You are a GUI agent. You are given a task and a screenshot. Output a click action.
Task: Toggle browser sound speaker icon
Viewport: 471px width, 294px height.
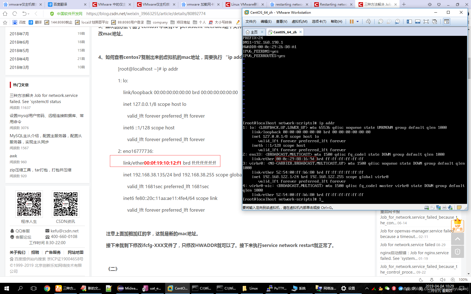[442, 280]
